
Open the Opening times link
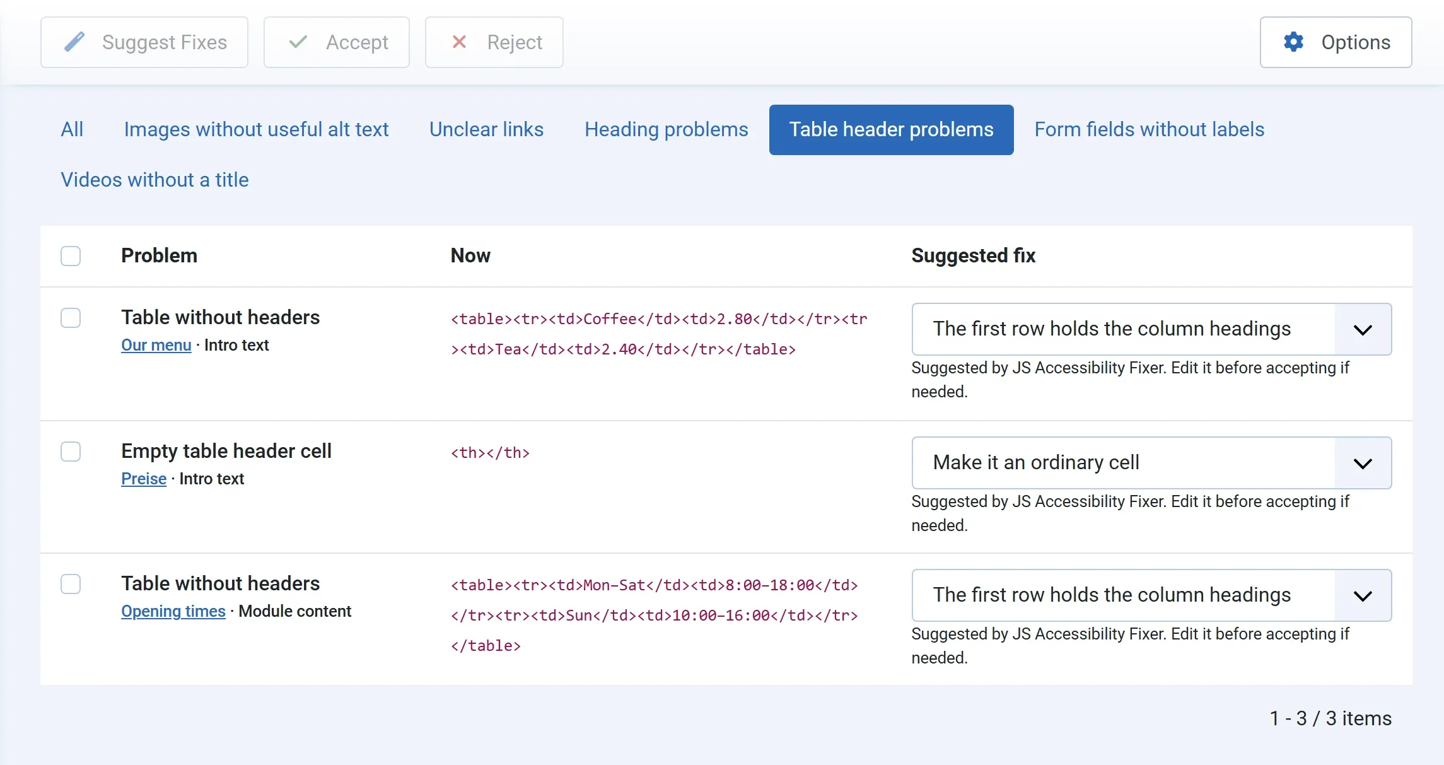coord(173,611)
